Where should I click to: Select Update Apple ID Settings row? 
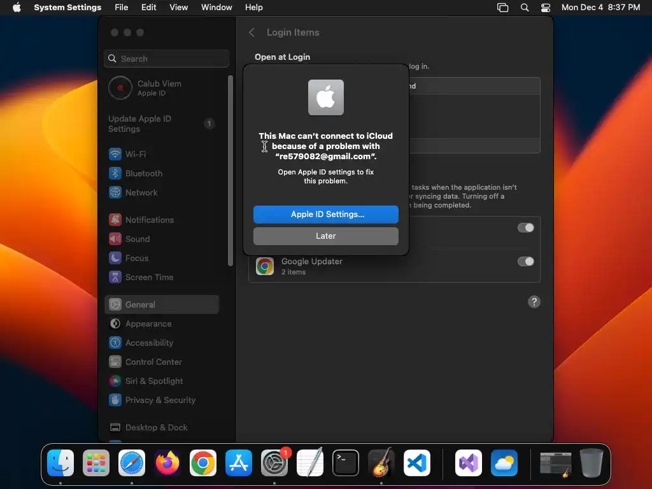(161, 124)
